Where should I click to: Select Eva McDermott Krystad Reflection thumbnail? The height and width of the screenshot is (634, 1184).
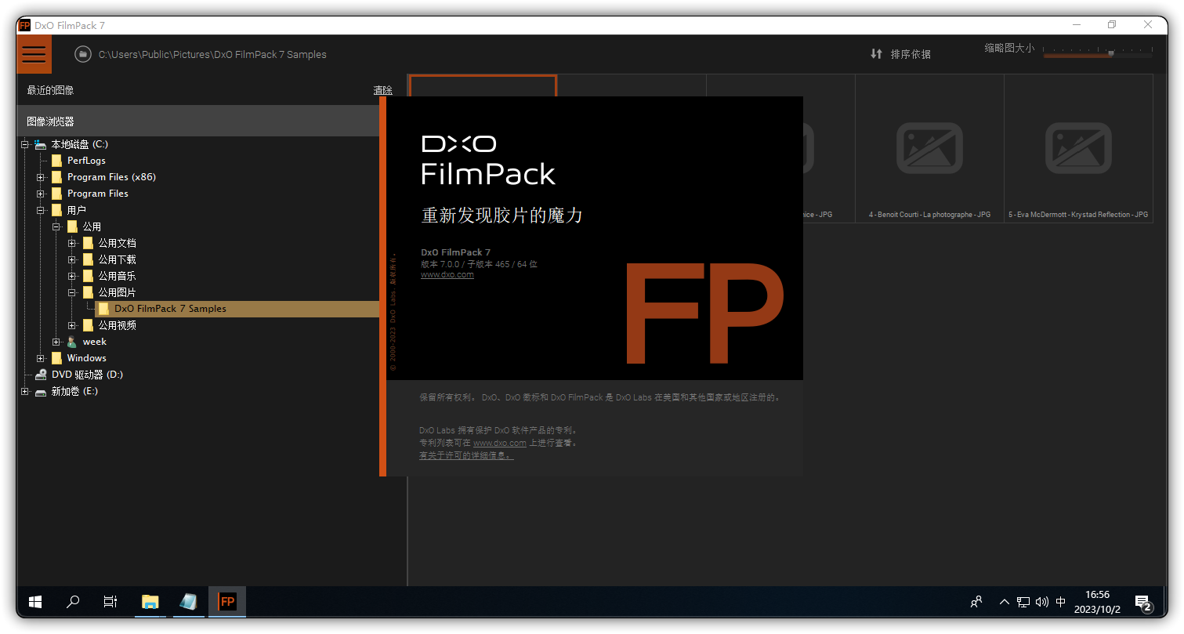[1078, 148]
